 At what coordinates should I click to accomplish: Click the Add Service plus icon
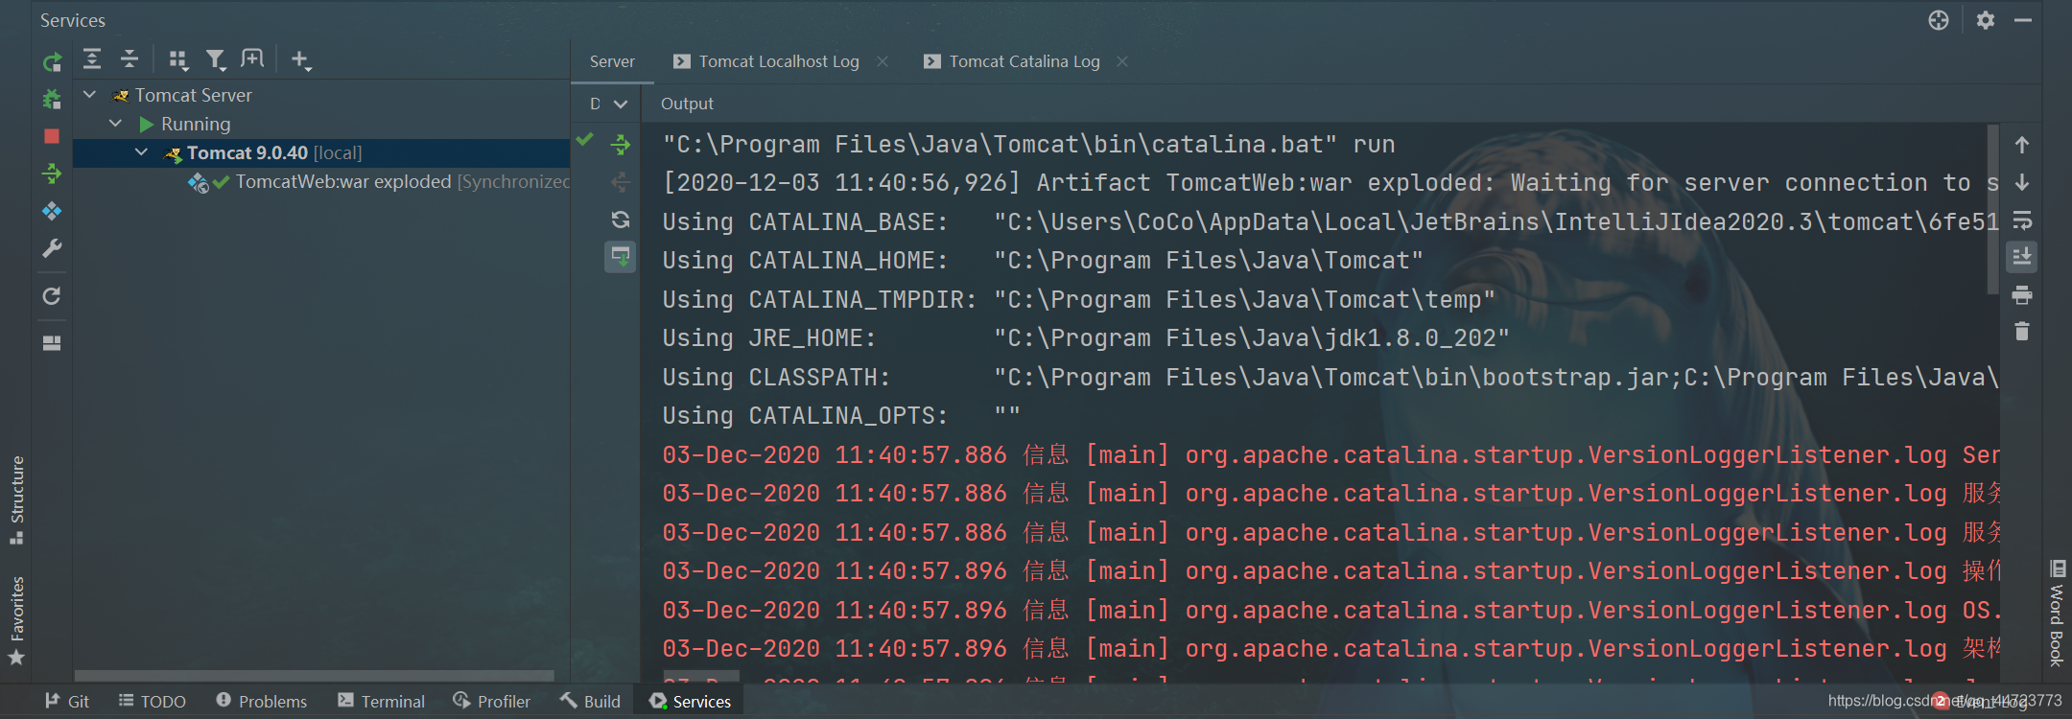(301, 60)
